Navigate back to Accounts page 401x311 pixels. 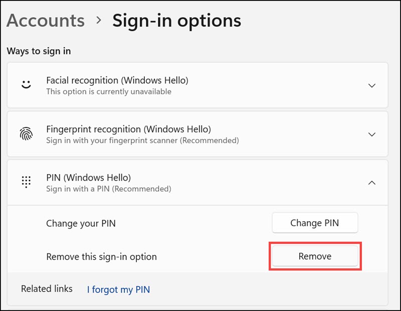(x=46, y=21)
